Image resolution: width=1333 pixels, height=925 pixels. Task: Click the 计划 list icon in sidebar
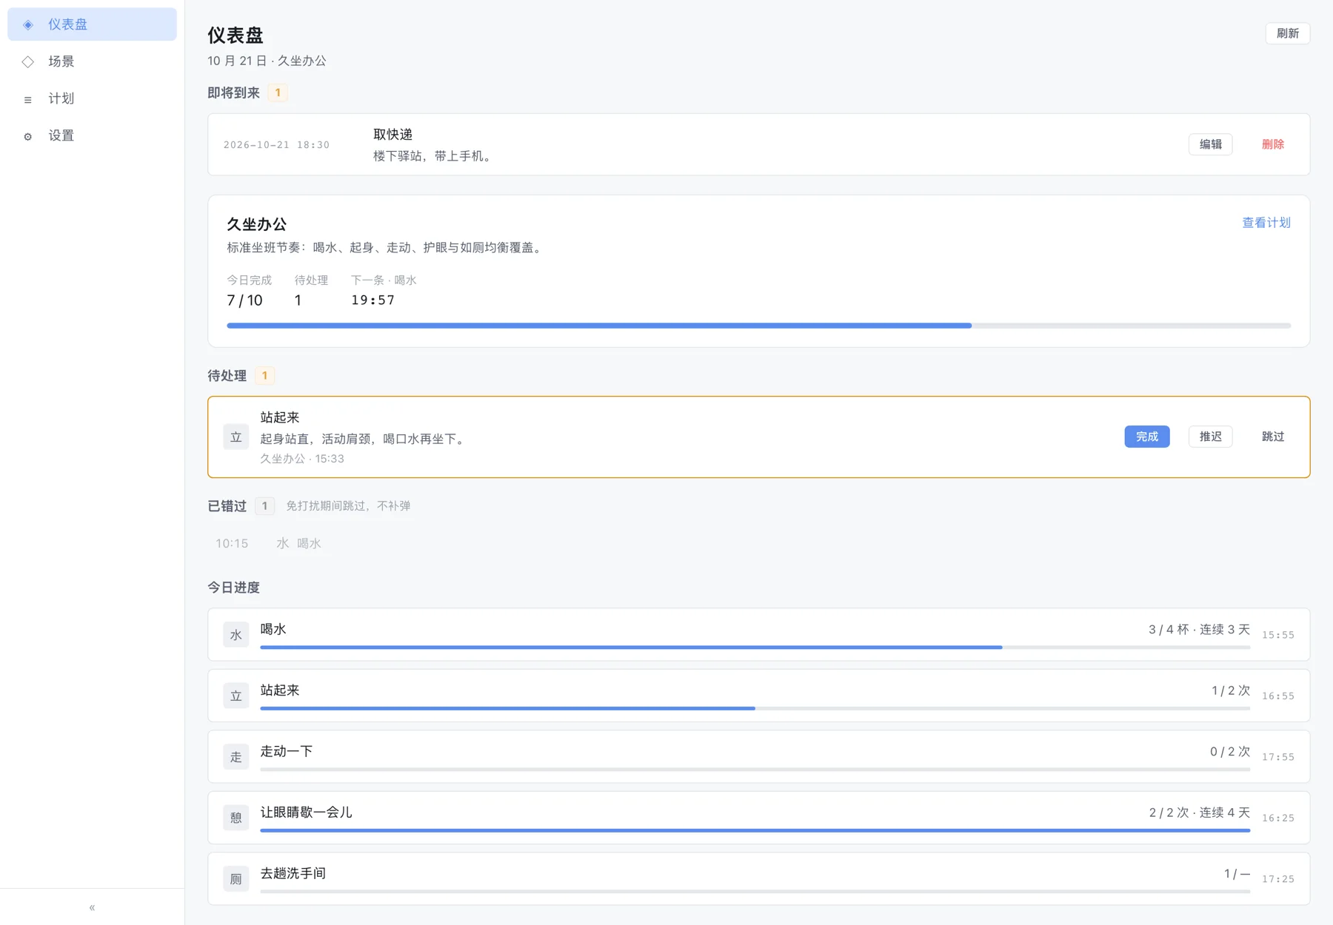coord(28,99)
